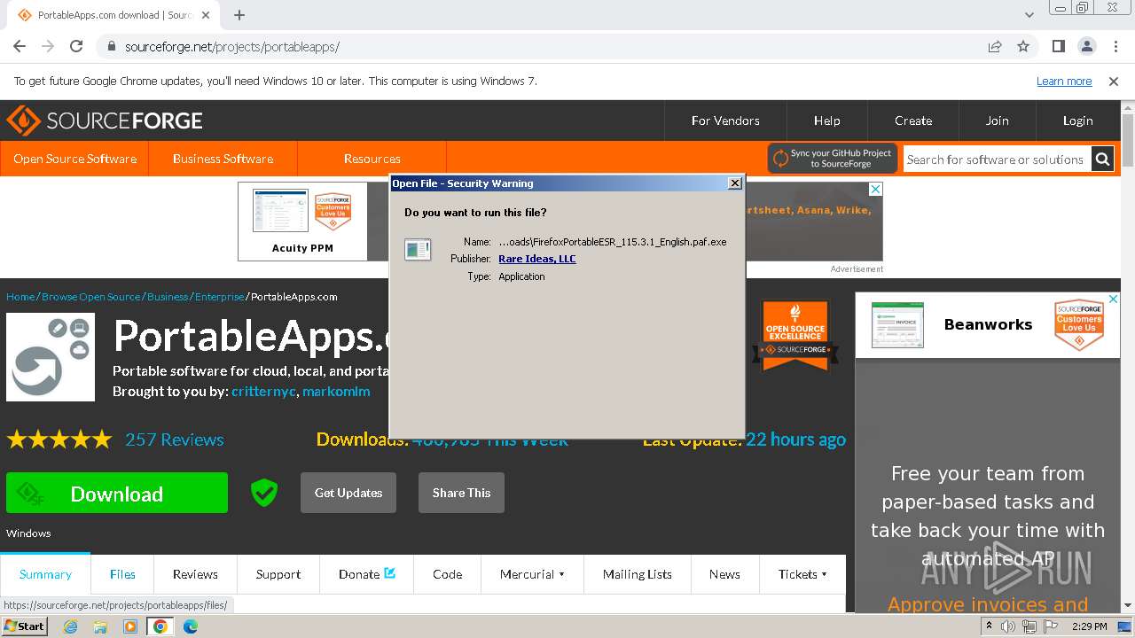This screenshot has height=638, width=1135.
Task: Open the Support tab
Action: (x=278, y=574)
